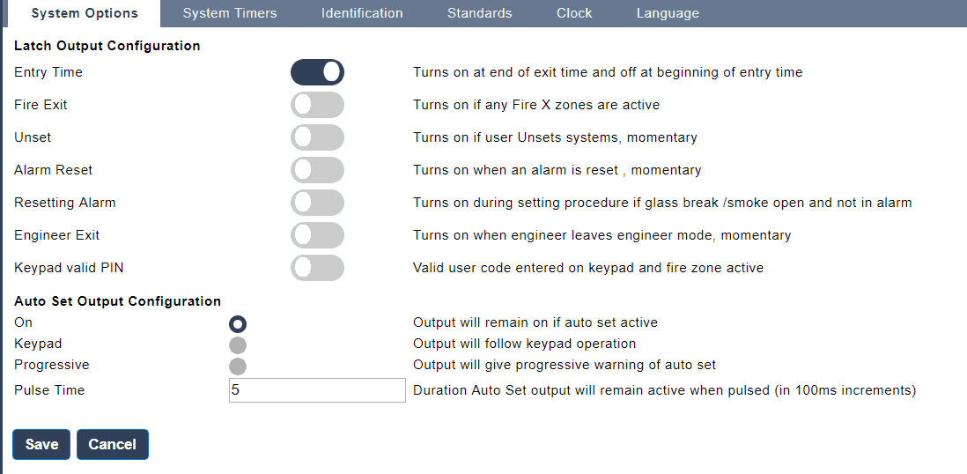Screen dimensions: 967x474
Task: Open the System Options tab
Action: 85,13
